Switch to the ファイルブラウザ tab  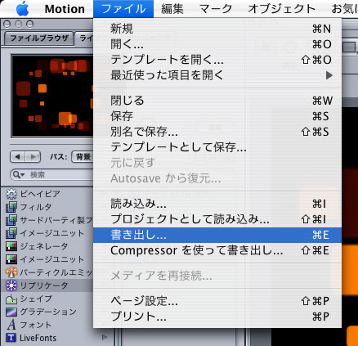pyautogui.click(x=39, y=38)
